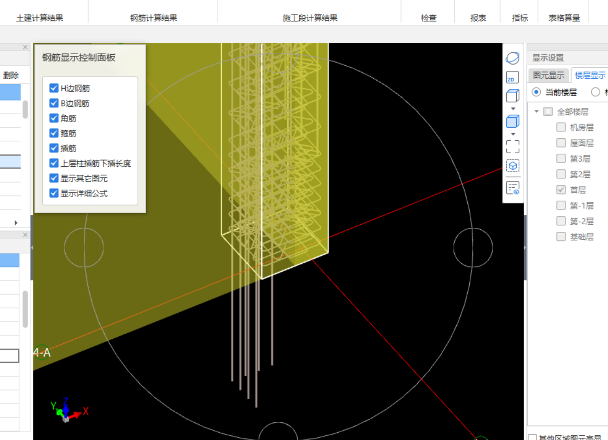Switch to 2D view icon
The height and width of the screenshot is (440, 608).
pyautogui.click(x=513, y=77)
